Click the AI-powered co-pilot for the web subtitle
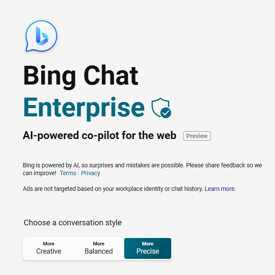Screen dimensions: 275x275 [99, 136]
